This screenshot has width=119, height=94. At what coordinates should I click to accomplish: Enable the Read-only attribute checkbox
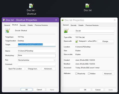coord(76,74)
